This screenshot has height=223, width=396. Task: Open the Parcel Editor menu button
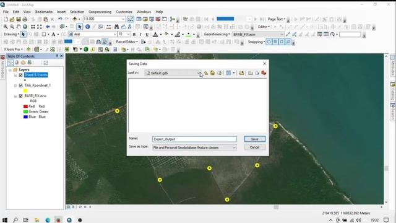click(127, 42)
